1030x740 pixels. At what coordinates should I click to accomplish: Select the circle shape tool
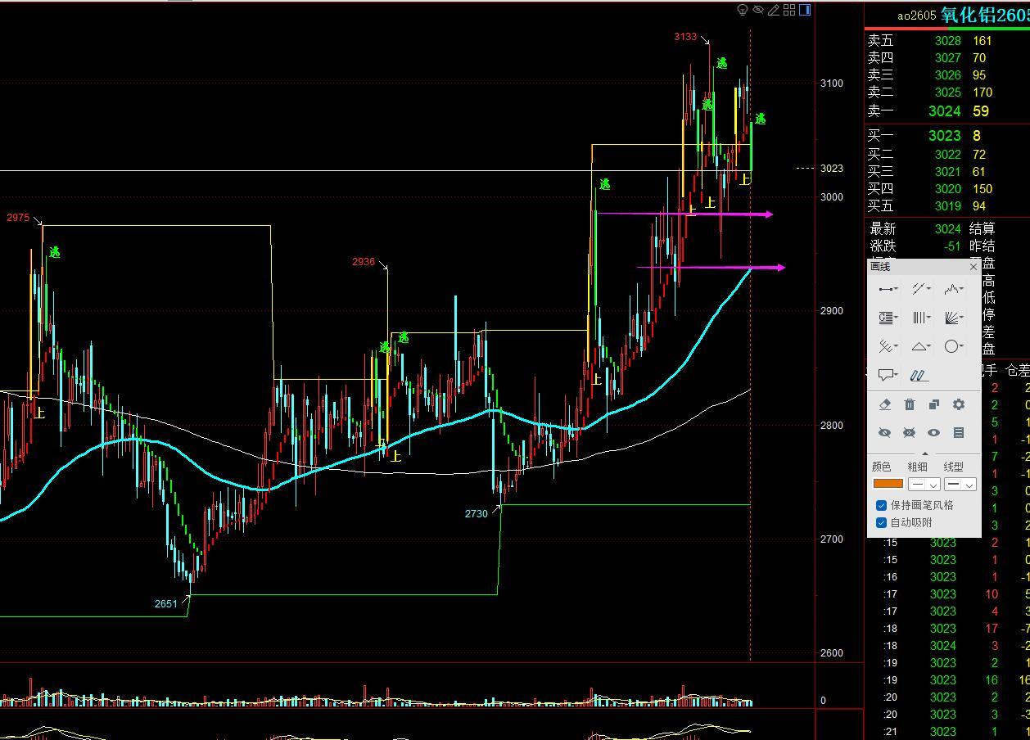tap(954, 346)
